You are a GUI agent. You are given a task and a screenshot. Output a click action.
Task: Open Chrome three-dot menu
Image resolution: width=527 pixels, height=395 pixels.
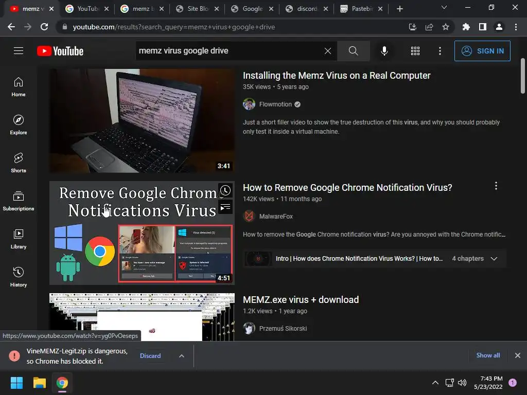click(516, 27)
